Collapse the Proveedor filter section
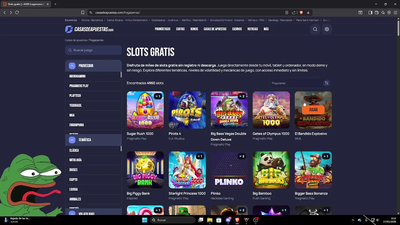 tap(72, 66)
